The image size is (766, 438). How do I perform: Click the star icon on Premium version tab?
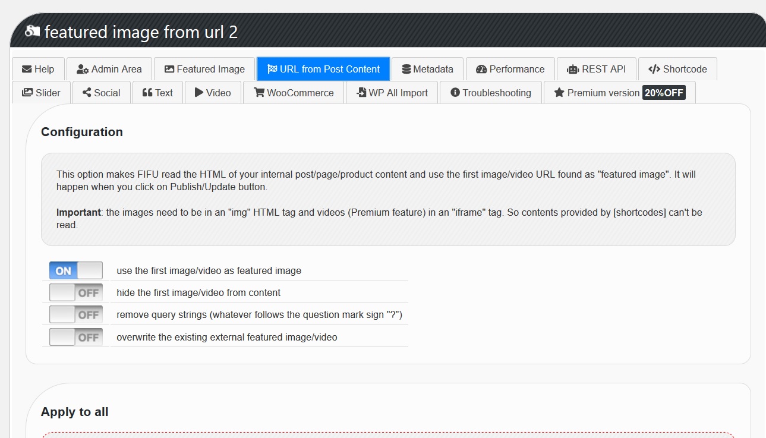(x=559, y=93)
